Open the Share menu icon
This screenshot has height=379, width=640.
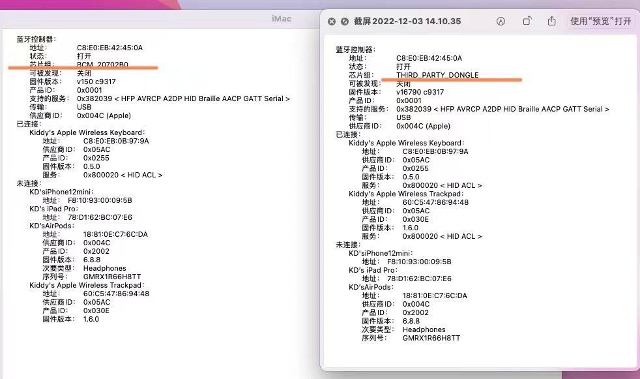click(x=552, y=21)
